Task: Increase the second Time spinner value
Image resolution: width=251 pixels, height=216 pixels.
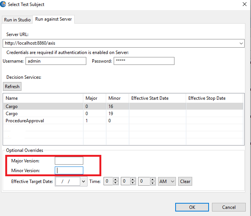Action: (133, 180)
